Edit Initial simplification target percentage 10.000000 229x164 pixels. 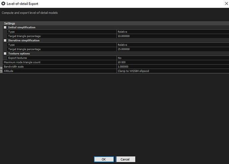point(173,36)
